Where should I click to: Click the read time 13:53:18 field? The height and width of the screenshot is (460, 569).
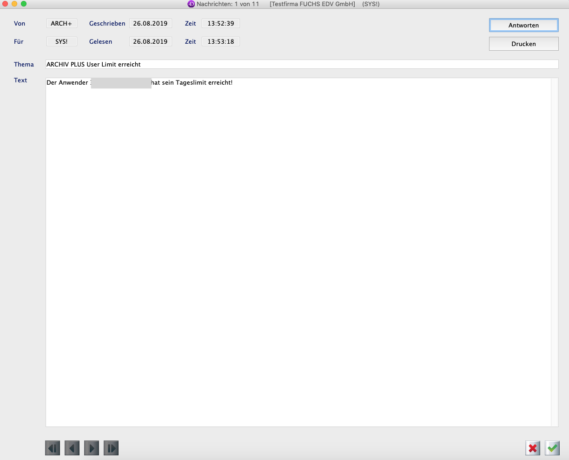point(221,41)
